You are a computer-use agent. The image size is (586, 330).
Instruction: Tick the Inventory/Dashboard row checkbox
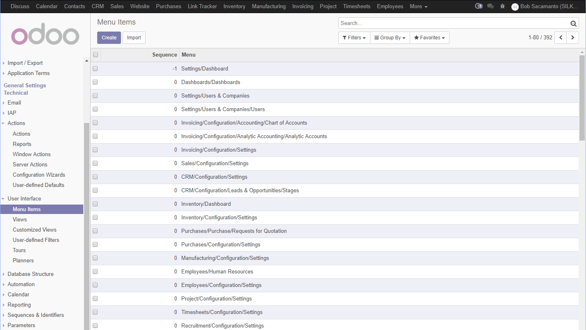tap(95, 204)
